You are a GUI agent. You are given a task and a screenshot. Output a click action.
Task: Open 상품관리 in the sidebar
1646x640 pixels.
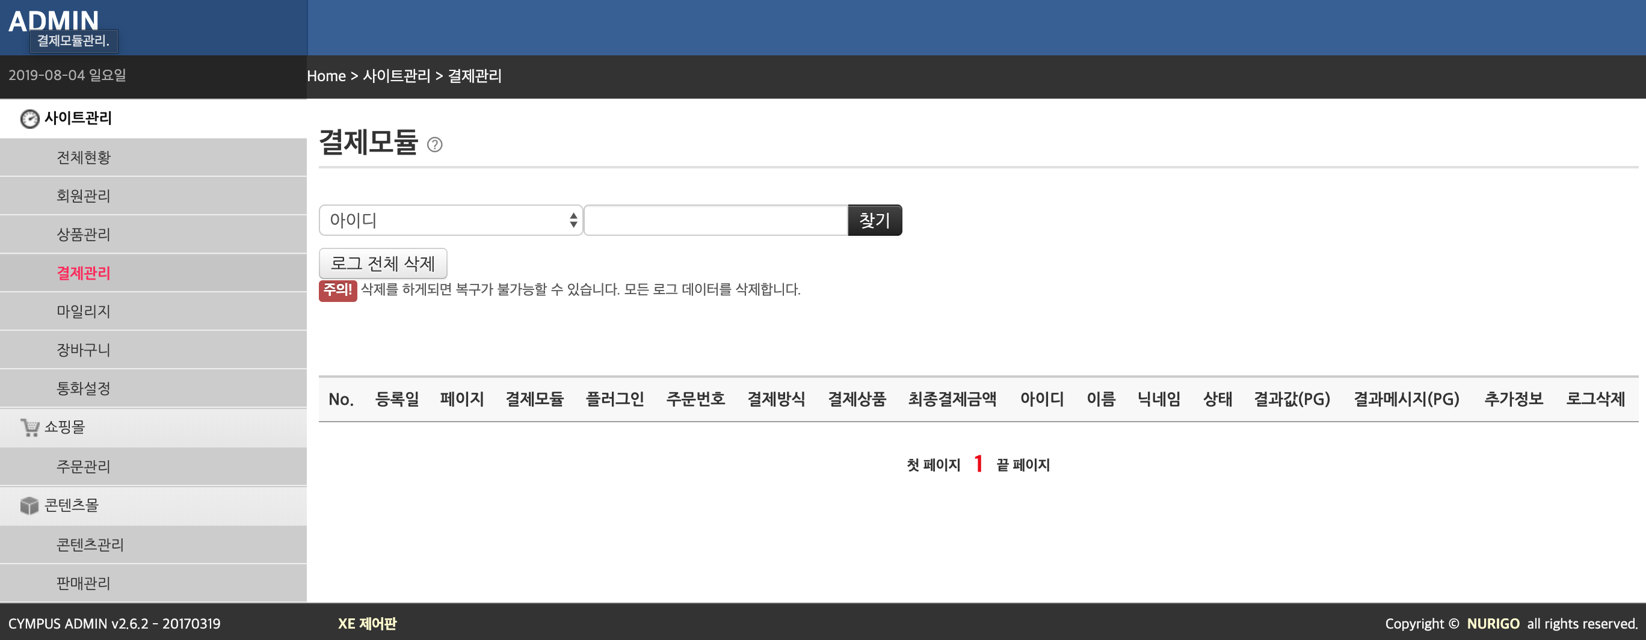pos(153,235)
